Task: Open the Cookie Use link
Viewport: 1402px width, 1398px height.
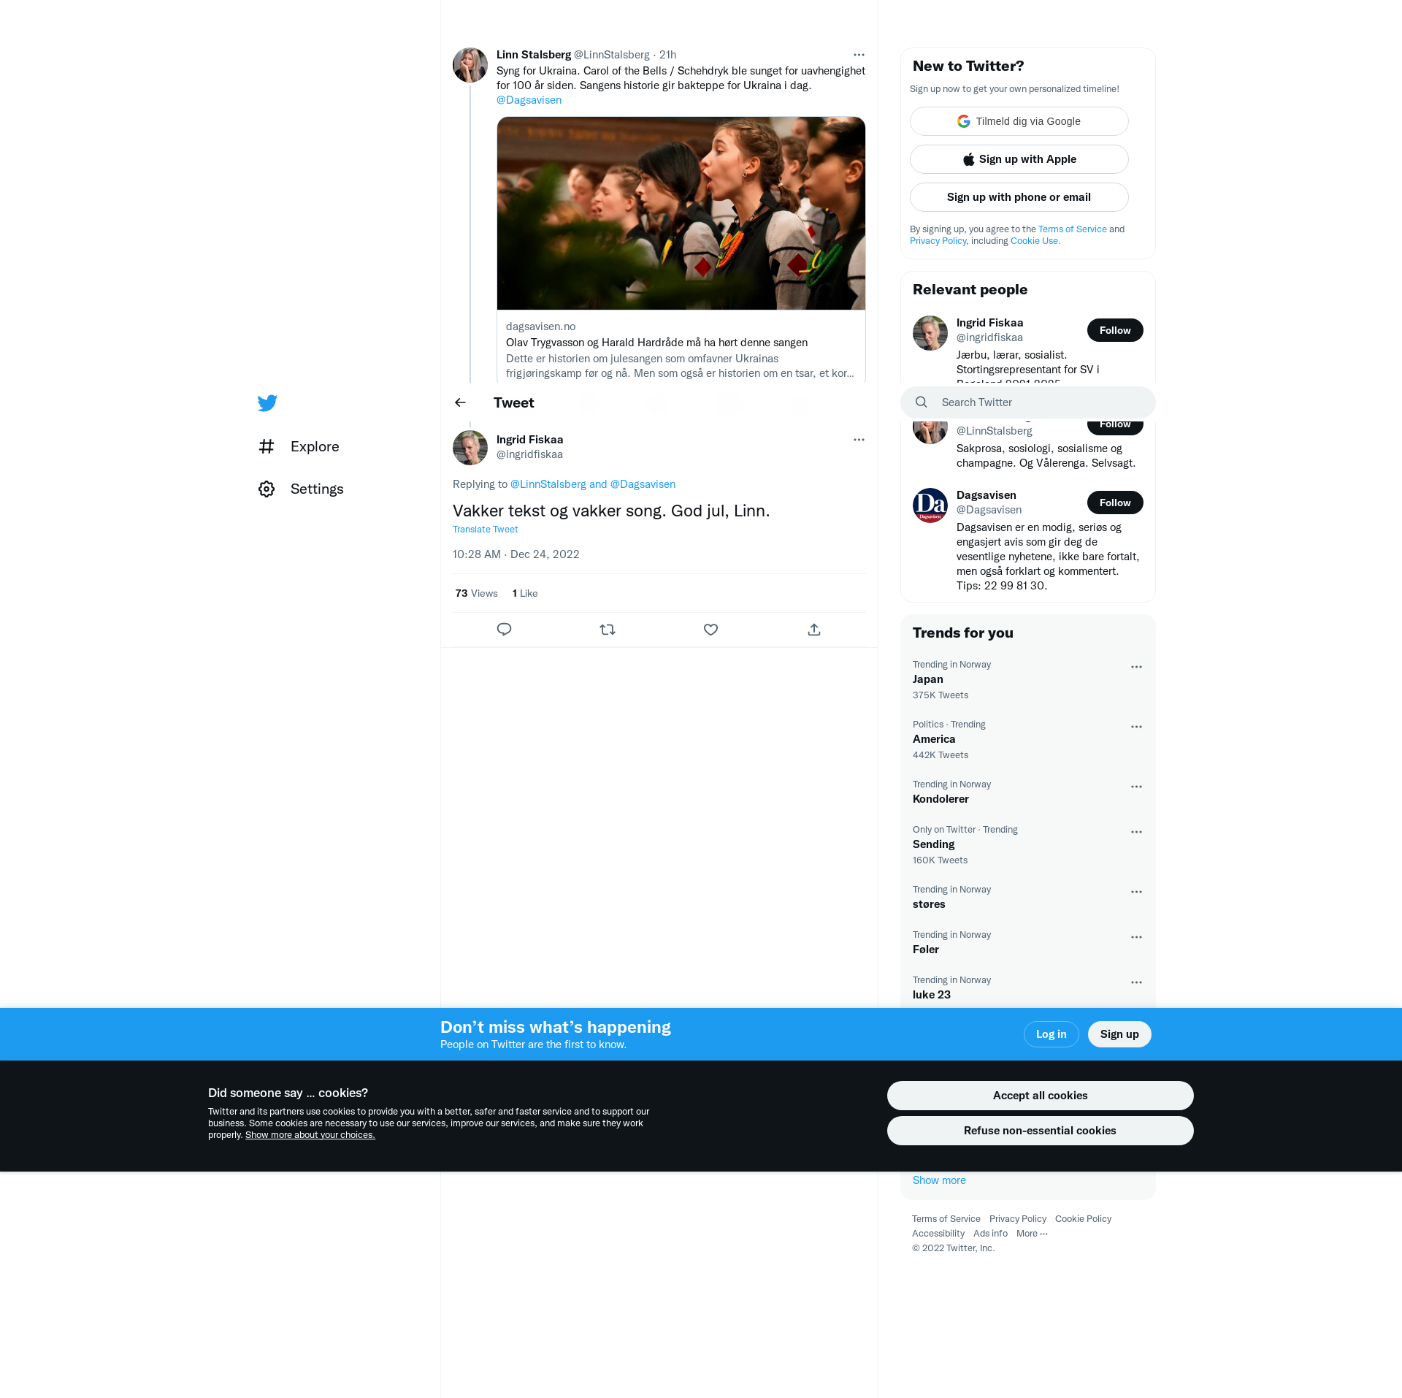Action: tap(1035, 241)
